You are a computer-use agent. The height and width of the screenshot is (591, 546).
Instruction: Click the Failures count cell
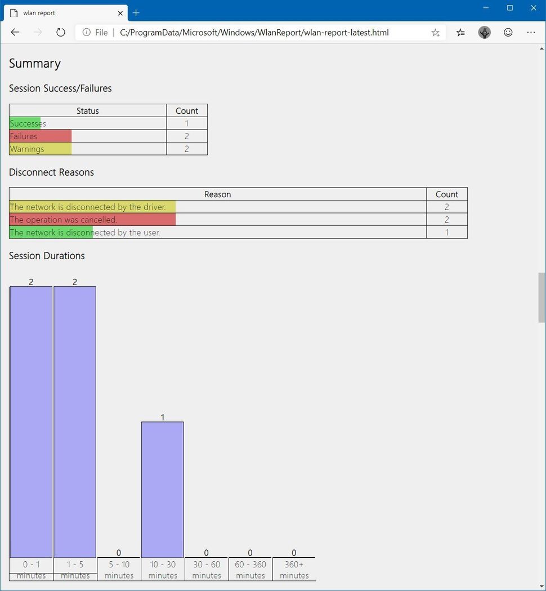186,136
